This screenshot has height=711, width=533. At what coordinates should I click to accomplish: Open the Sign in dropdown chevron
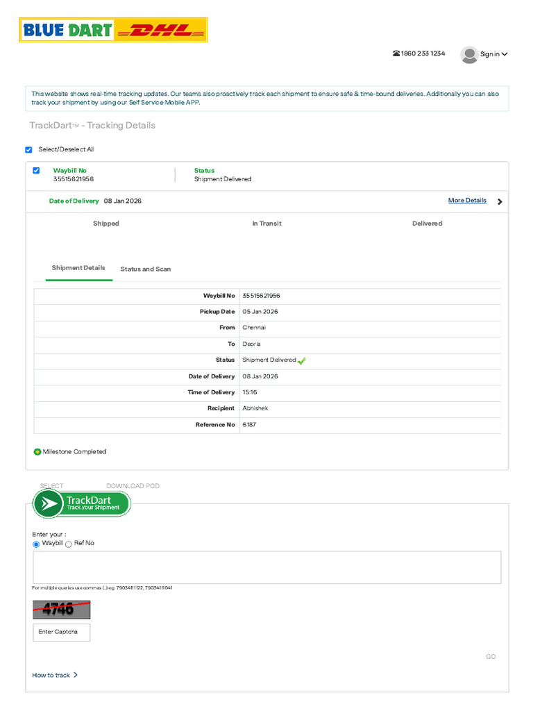coord(505,54)
